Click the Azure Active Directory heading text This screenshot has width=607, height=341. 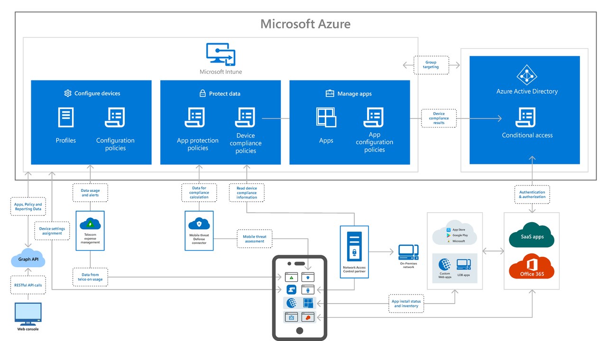(527, 91)
